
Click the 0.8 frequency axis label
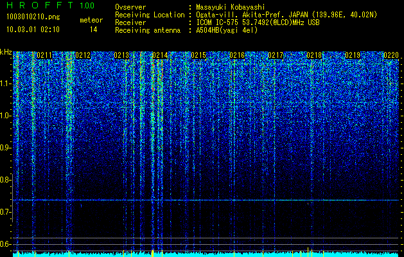point(5,180)
